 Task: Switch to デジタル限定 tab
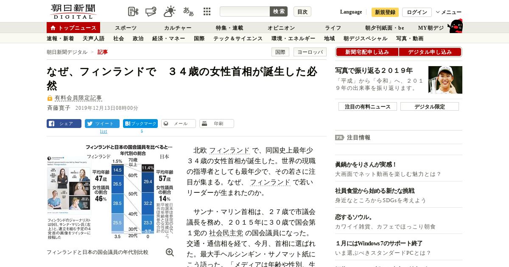(x=430, y=106)
